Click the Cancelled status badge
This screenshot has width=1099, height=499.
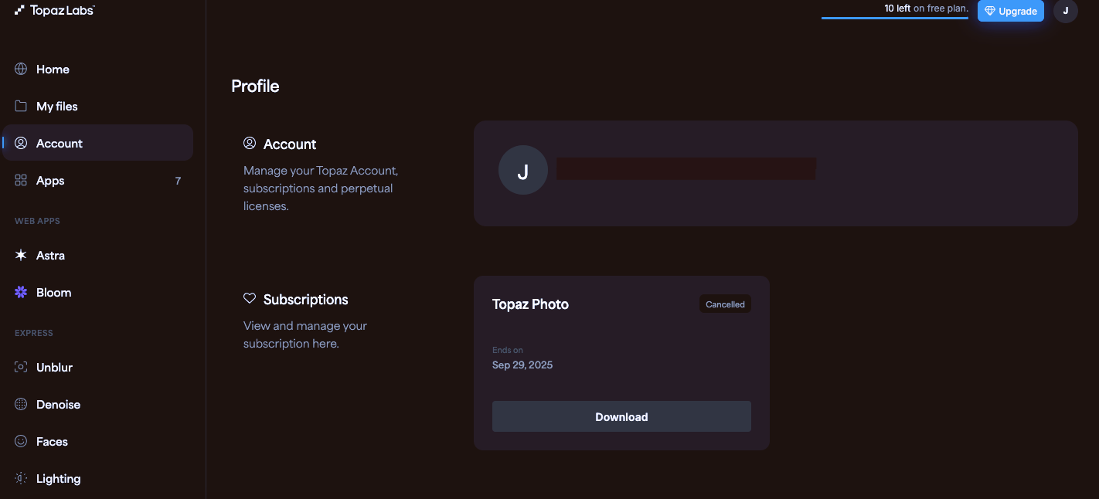[x=725, y=304]
